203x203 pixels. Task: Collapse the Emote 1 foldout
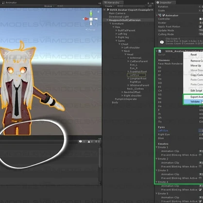(x=156, y=147)
